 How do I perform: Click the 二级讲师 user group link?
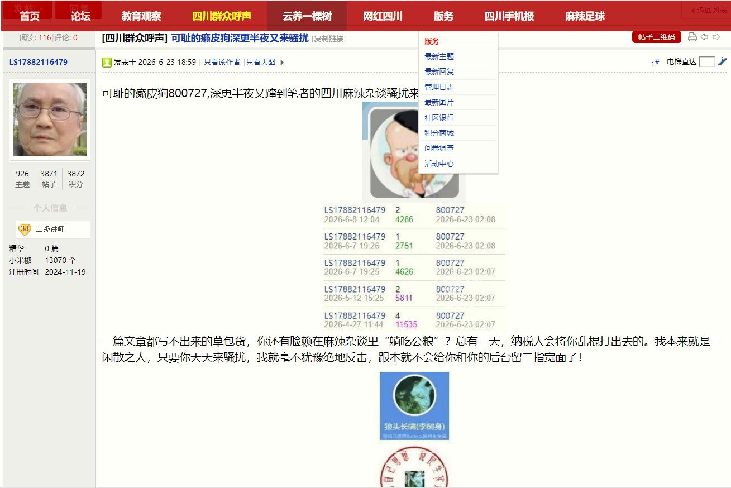[50, 229]
